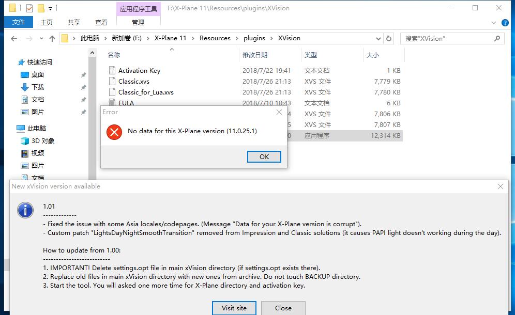515x315 pixels.
Task: Click OK in the Error dialog
Action: click(264, 156)
